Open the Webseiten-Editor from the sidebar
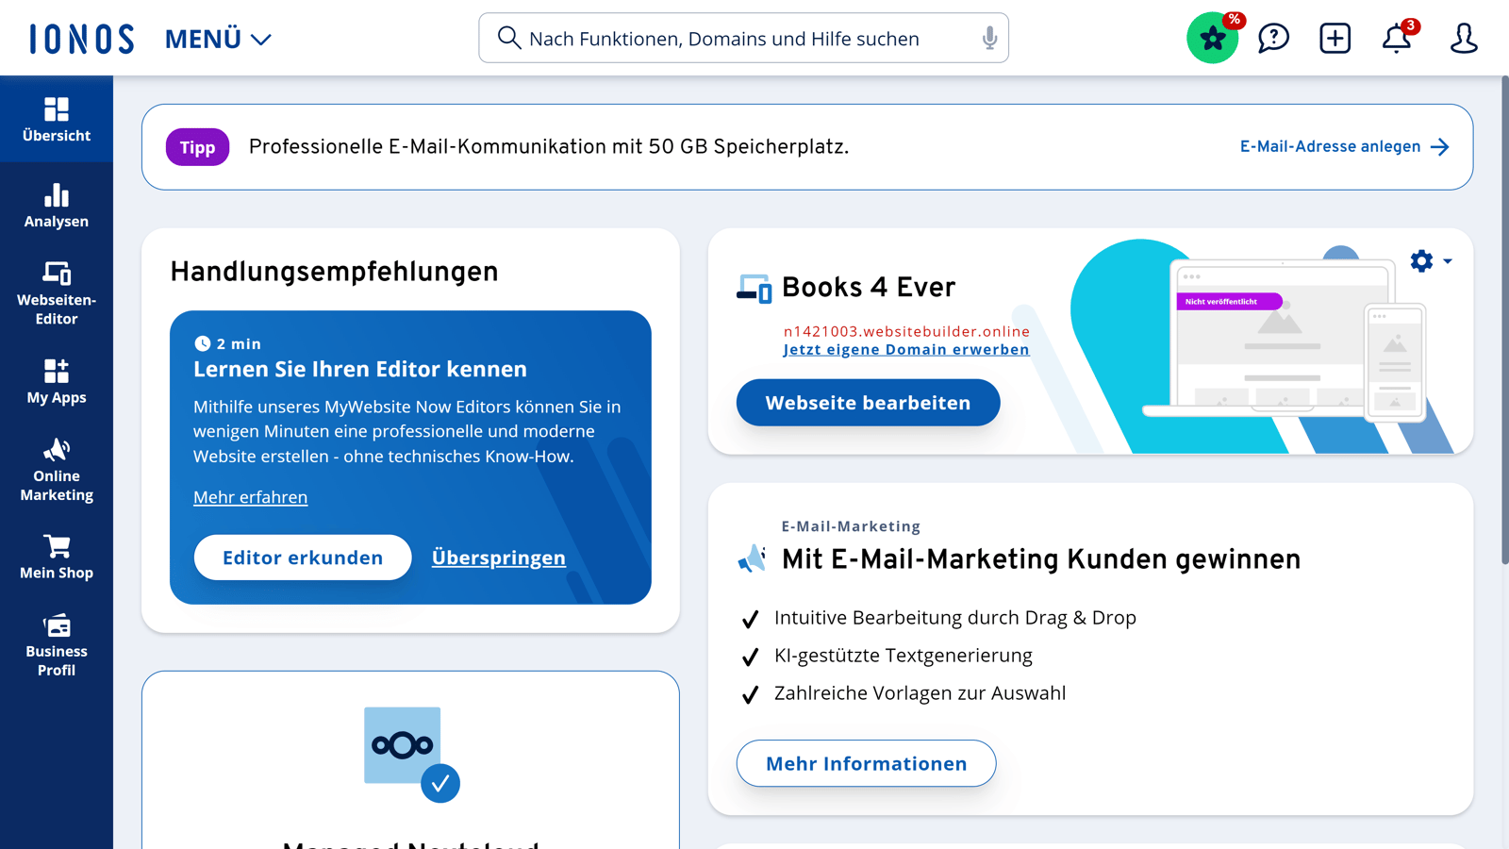 [57, 292]
